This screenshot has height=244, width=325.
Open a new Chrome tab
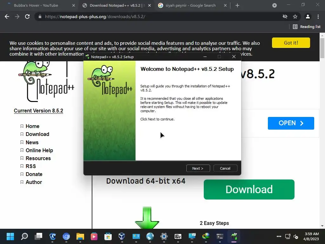pos(237,5)
